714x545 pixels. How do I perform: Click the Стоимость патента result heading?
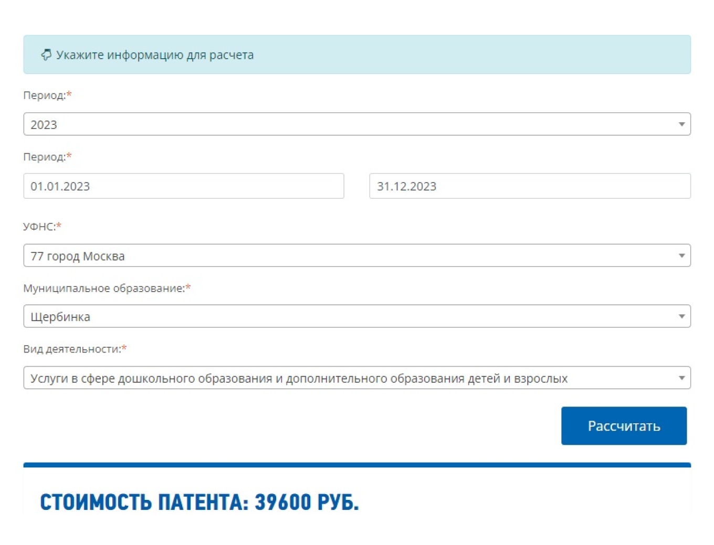[x=199, y=502]
